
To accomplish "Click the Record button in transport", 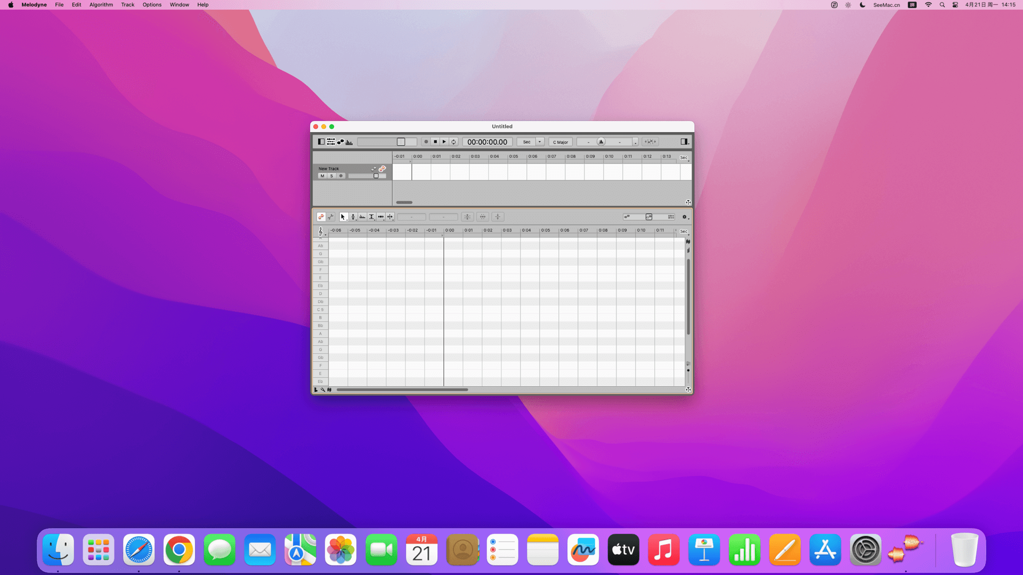I will [426, 142].
